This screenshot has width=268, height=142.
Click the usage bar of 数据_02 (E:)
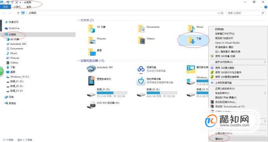pyautogui.click(x=162, y=93)
